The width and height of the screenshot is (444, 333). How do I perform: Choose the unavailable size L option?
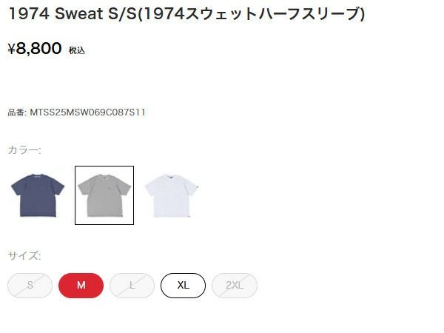coord(132,286)
